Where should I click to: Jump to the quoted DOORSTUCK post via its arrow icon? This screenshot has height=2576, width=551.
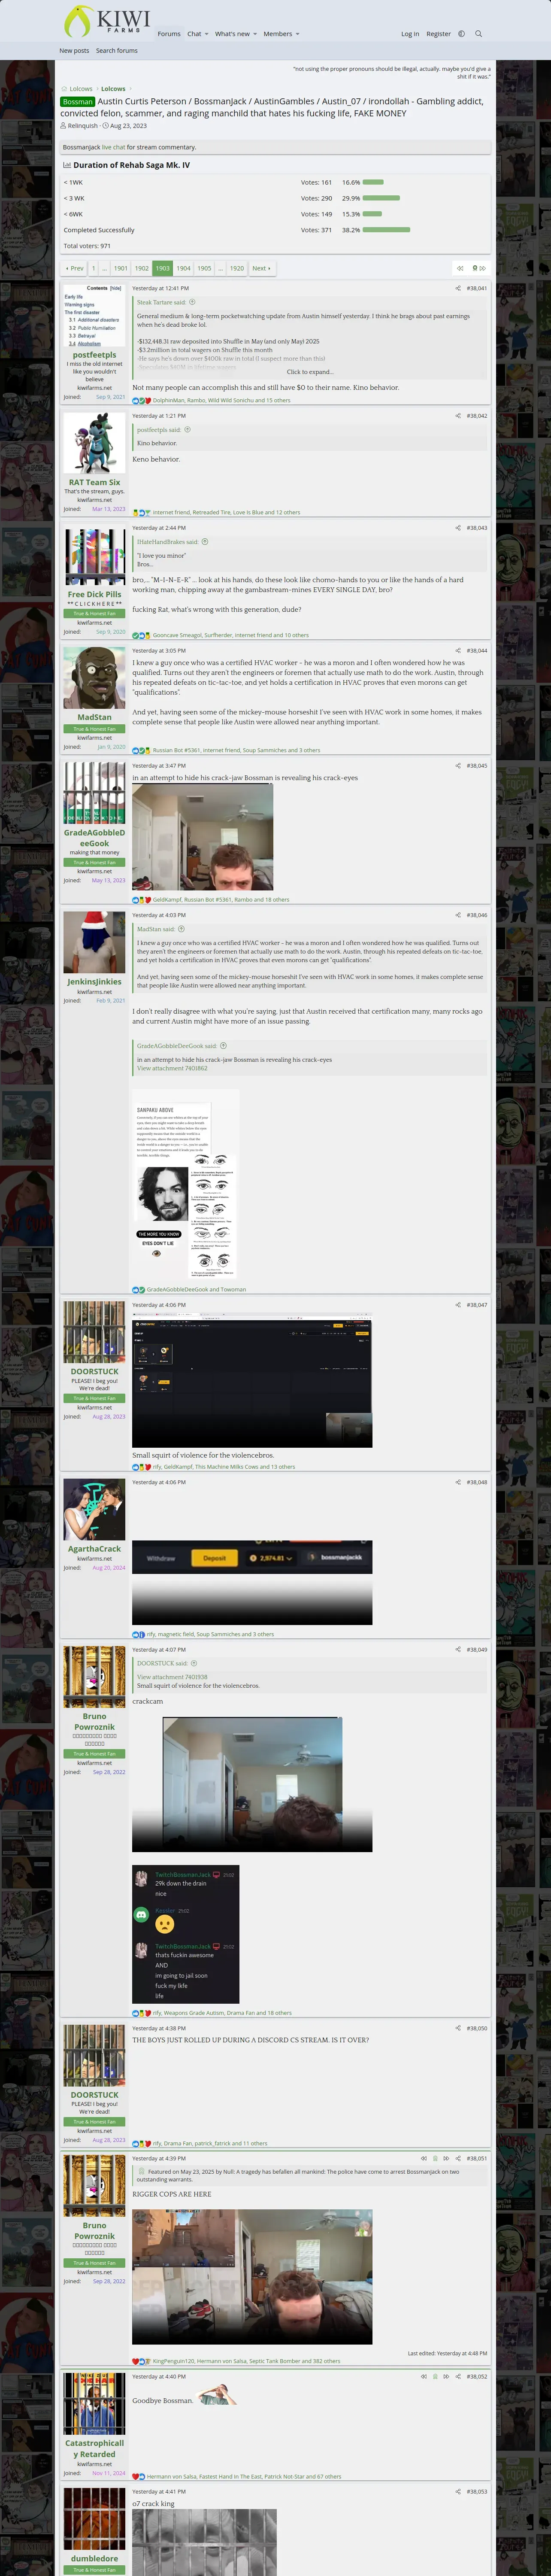point(194,1664)
